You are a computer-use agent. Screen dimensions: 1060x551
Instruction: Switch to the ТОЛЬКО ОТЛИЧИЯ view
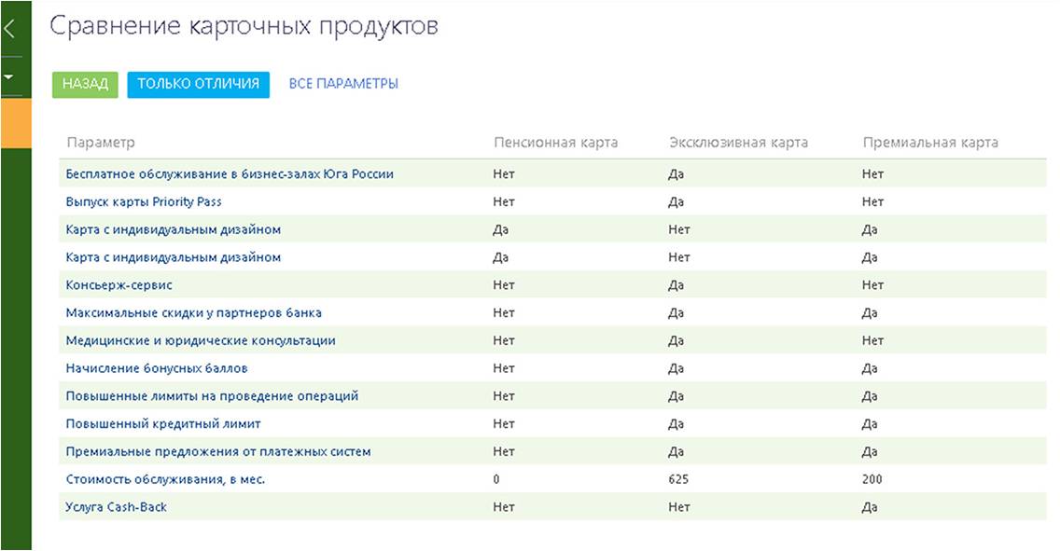pos(198,84)
